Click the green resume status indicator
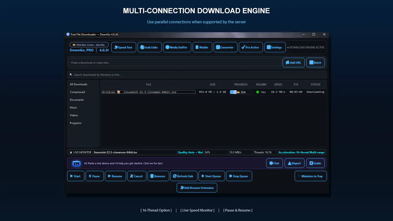Image resolution: width=393 pixels, height=221 pixels. 257,92
